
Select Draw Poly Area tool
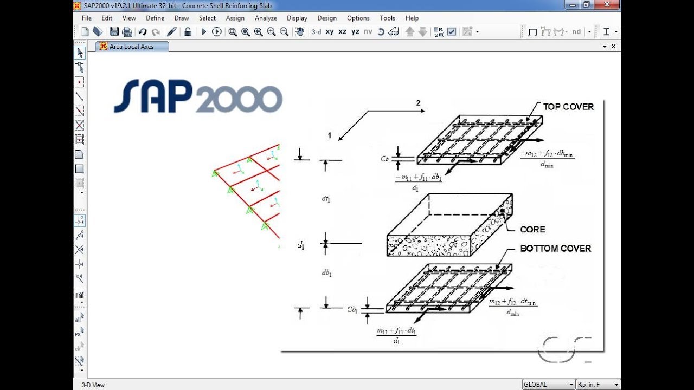pyautogui.click(x=80, y=154)
